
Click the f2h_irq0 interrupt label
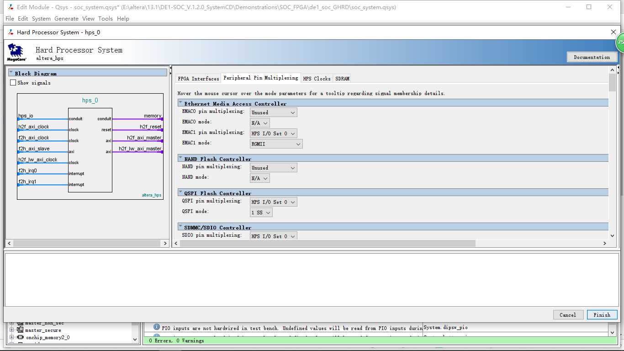(x=27, y=170)
